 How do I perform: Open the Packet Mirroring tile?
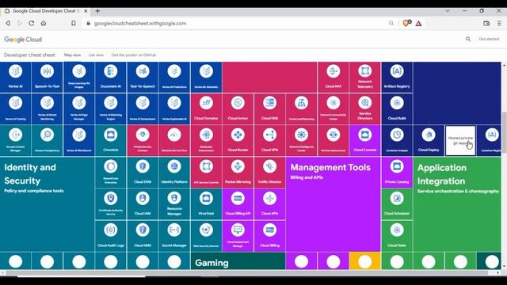point(238,173)
